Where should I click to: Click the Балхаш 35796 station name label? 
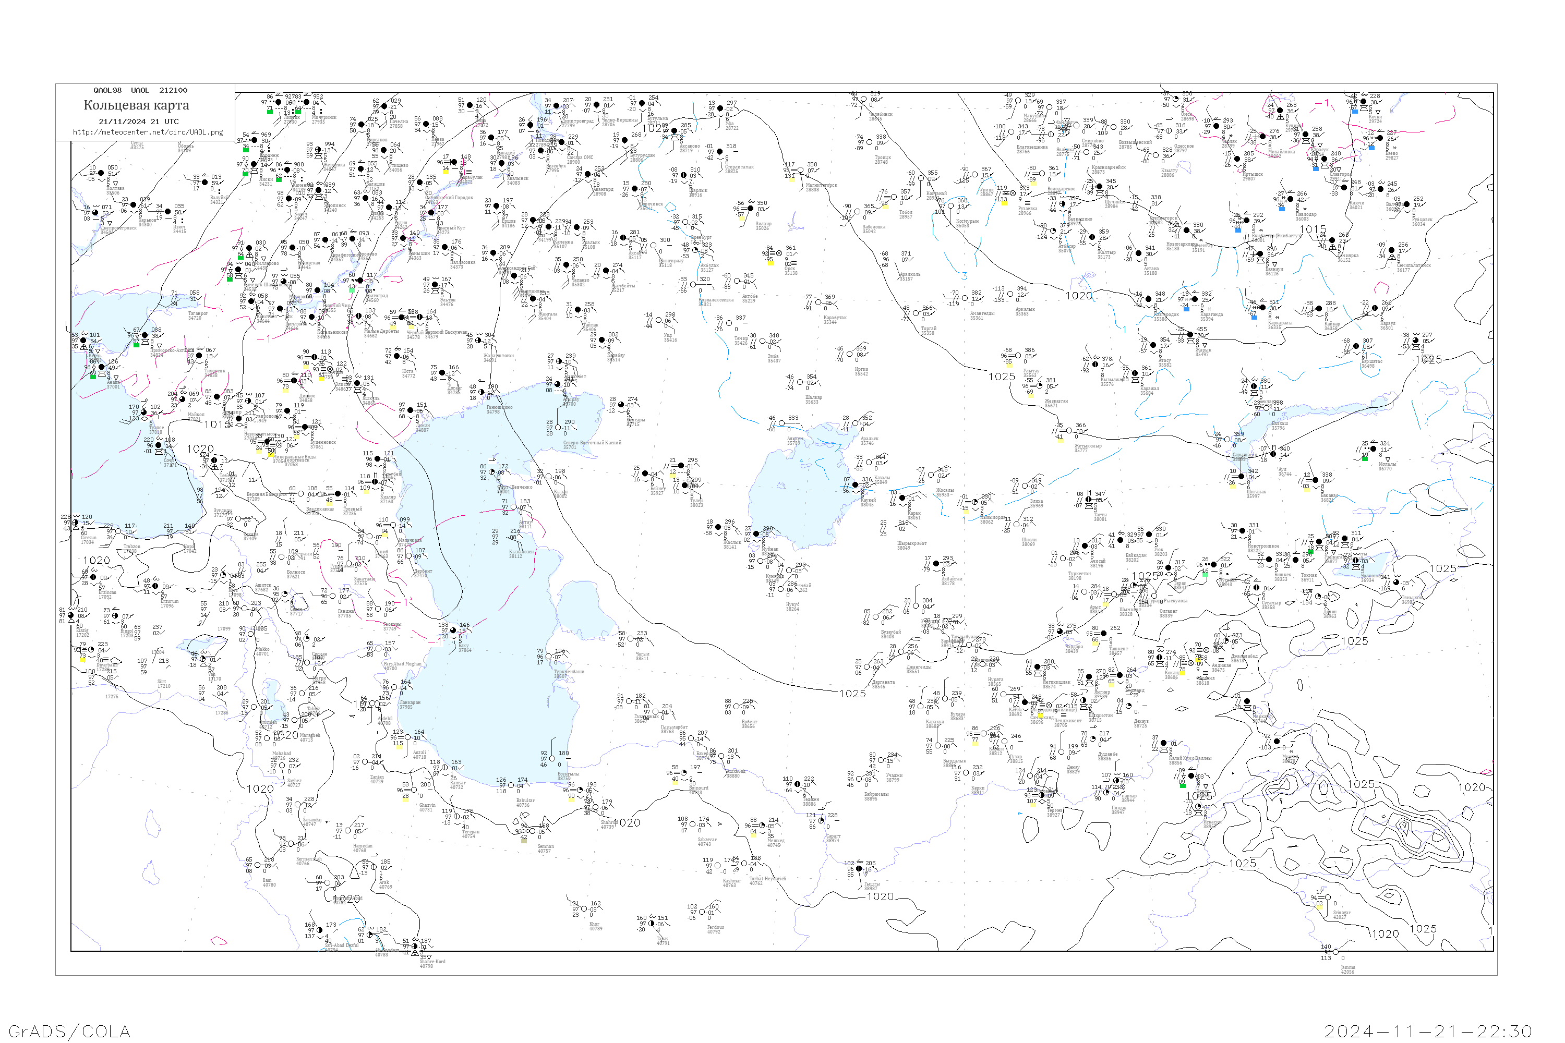[x=1280, y=426]
